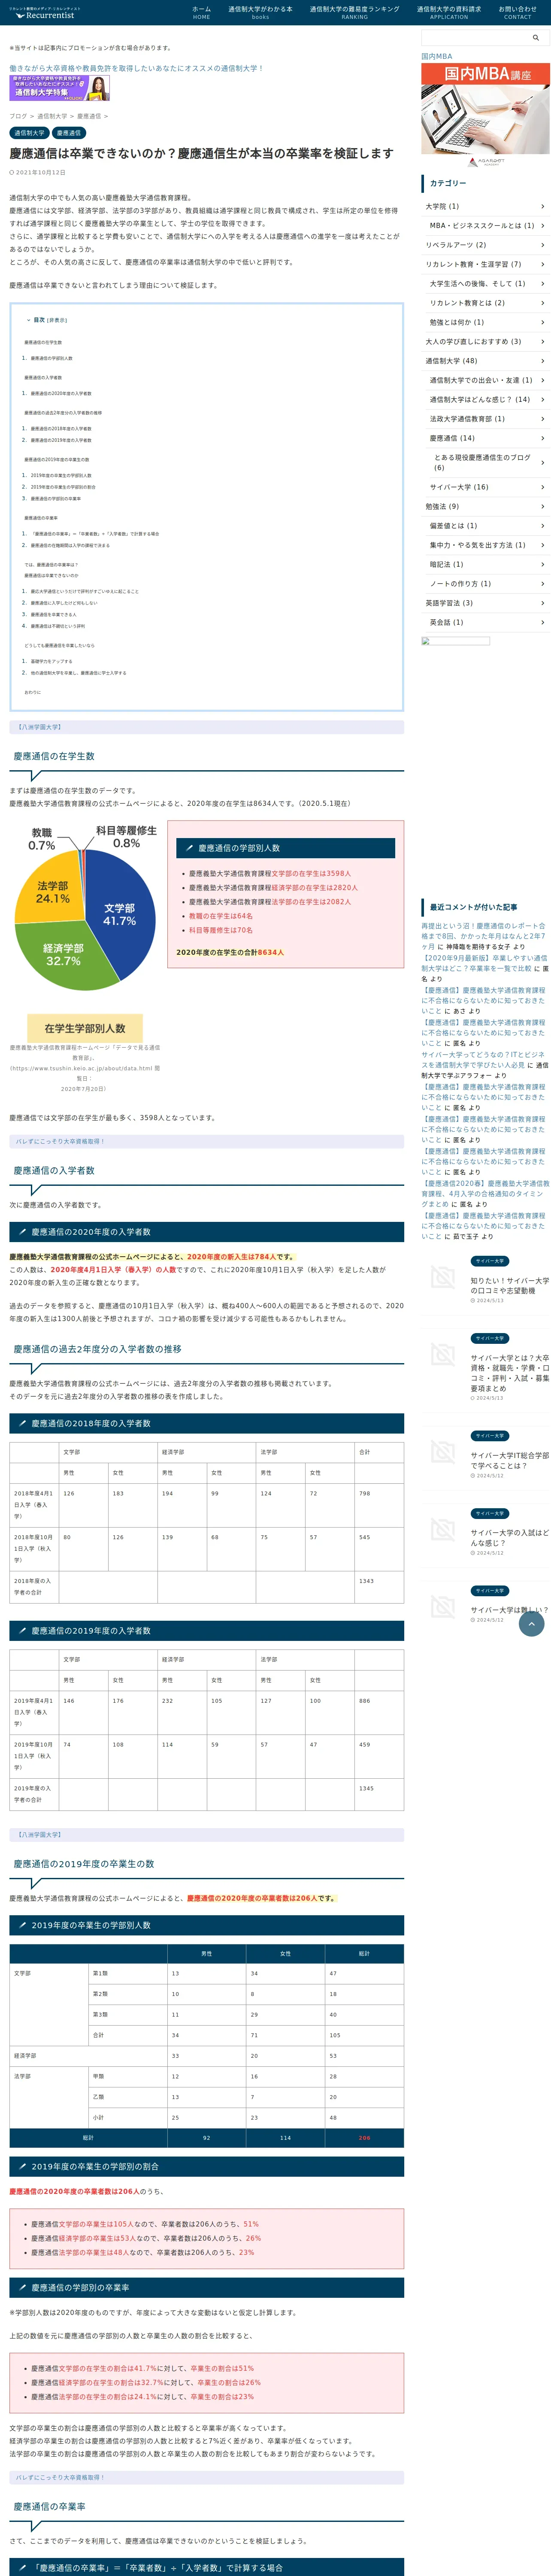
Task: Click pencil icon in 2019年度の卒業生の学部別人数 heading
Action: (x=21, y=1925)
